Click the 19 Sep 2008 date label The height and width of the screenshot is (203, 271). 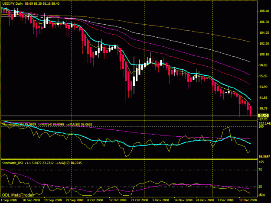[x=53, y=200]
